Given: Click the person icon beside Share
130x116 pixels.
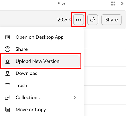Looking at the screenshot, I should click(8, 49).
